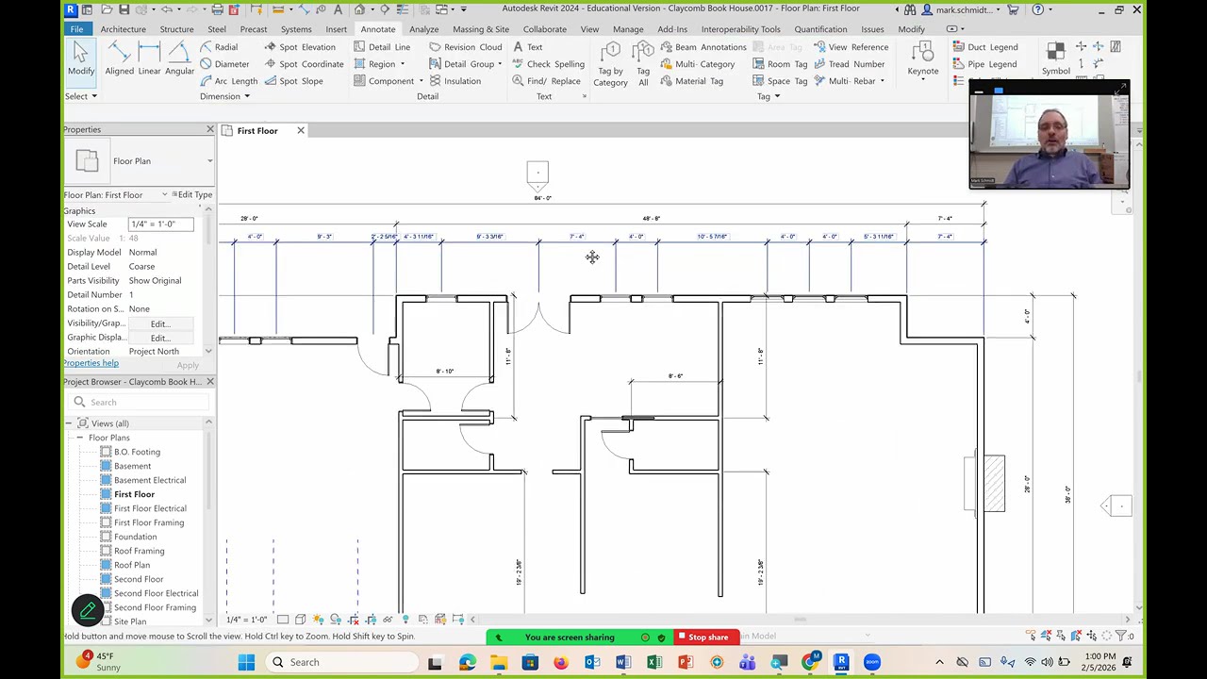Open Excel from the Windows taskbar
Image resolution: width=1207 pixels, height=679 pixels.
point(654,662)
